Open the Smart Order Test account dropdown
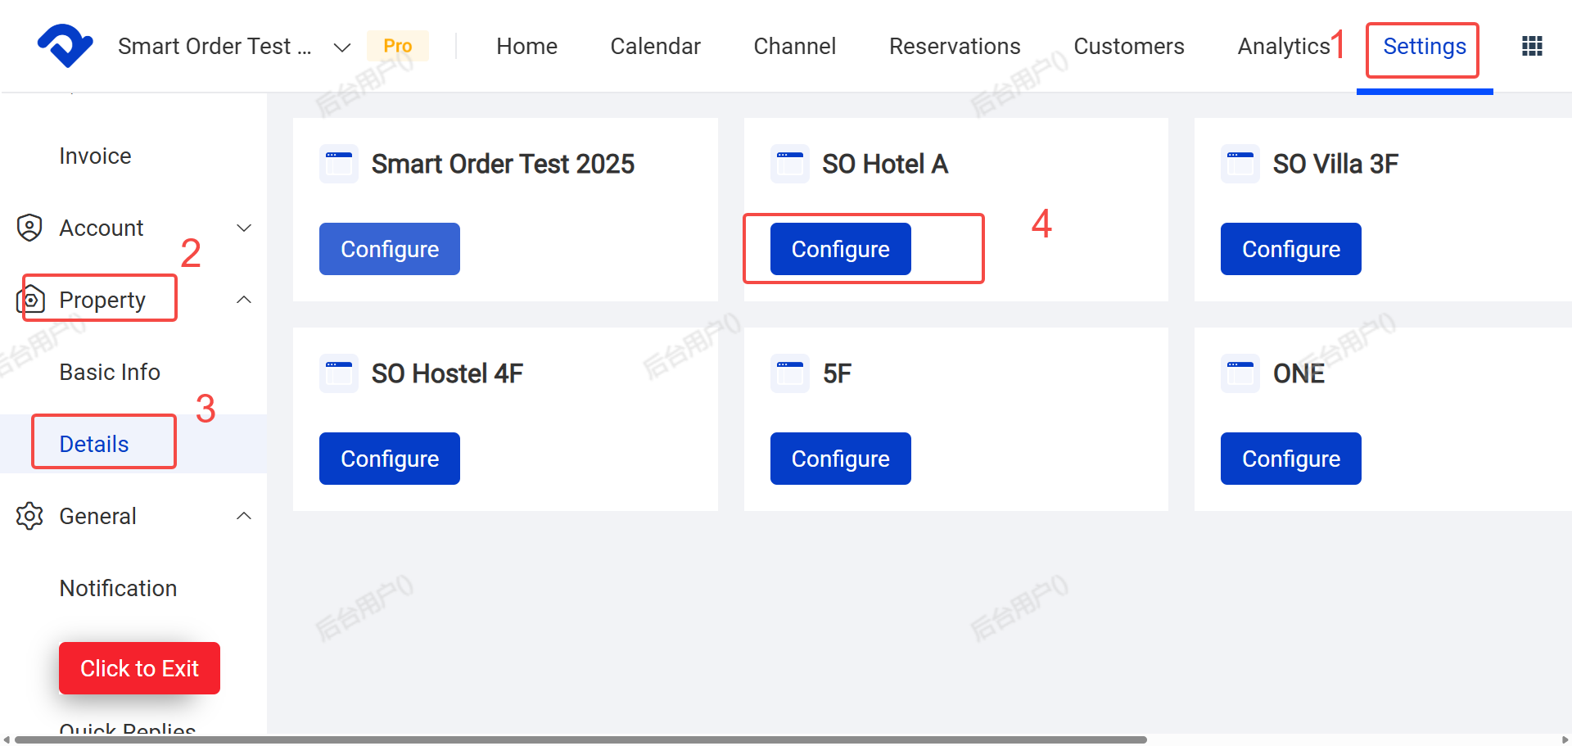The image size is (1572, 746). [342, 47]
